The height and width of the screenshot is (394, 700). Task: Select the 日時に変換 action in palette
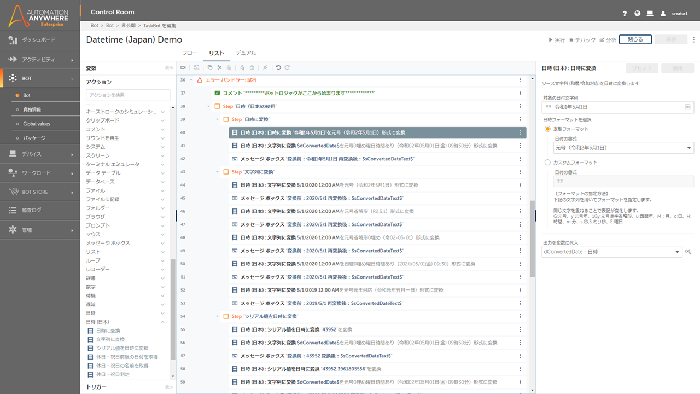(x=108, y=331)
